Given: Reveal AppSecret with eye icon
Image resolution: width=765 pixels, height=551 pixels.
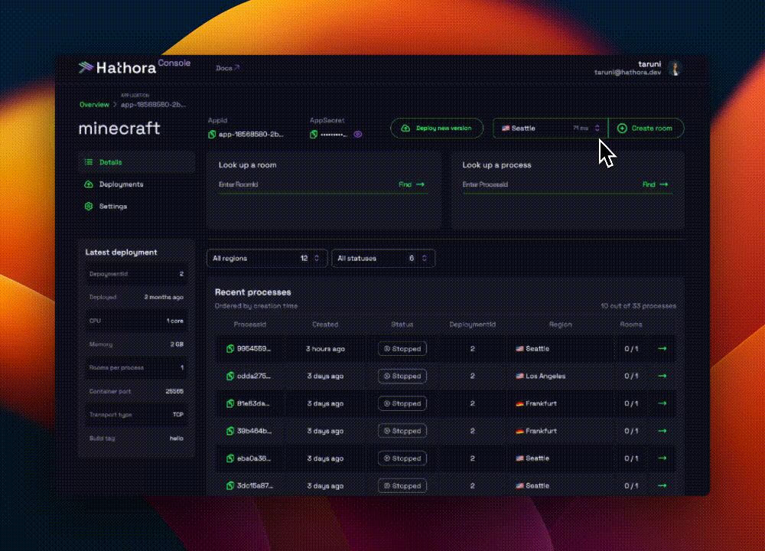Looking at the screenshot, I should tap(357, 134).
